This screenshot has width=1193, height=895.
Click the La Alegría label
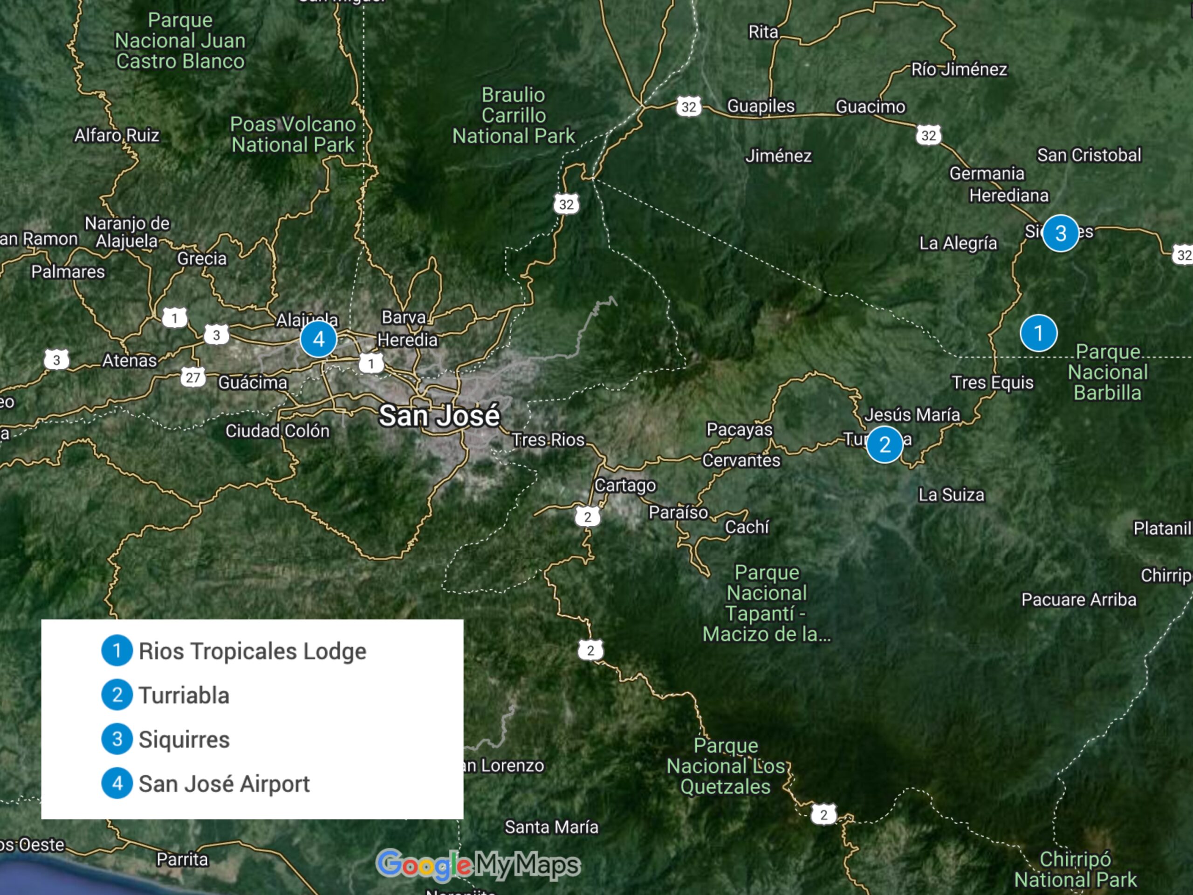pos(958,243)
